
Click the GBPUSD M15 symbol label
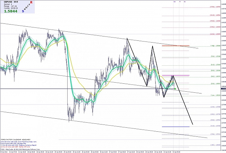pyautogui.click(x=11, y=2)
